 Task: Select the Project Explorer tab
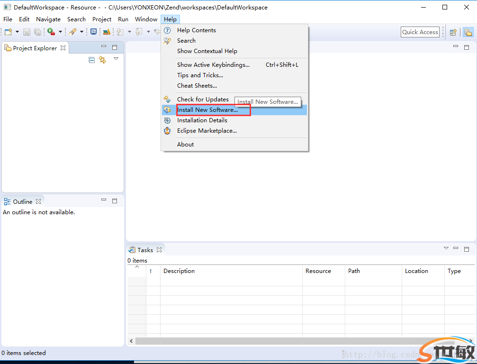click(x=35, y=48)
